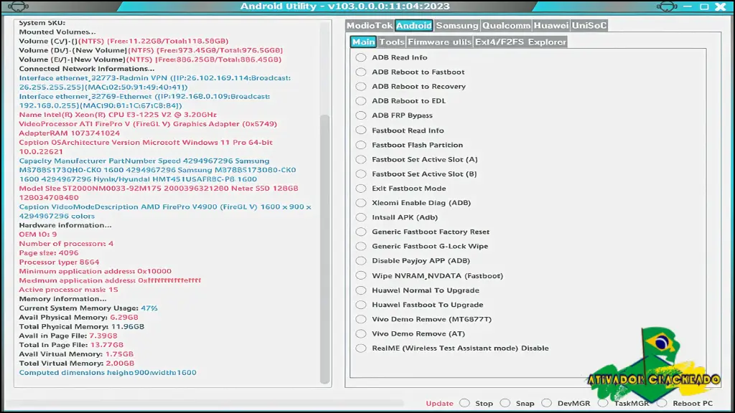Open the MediaTek tab
The image size is (735, 413).
370,25
